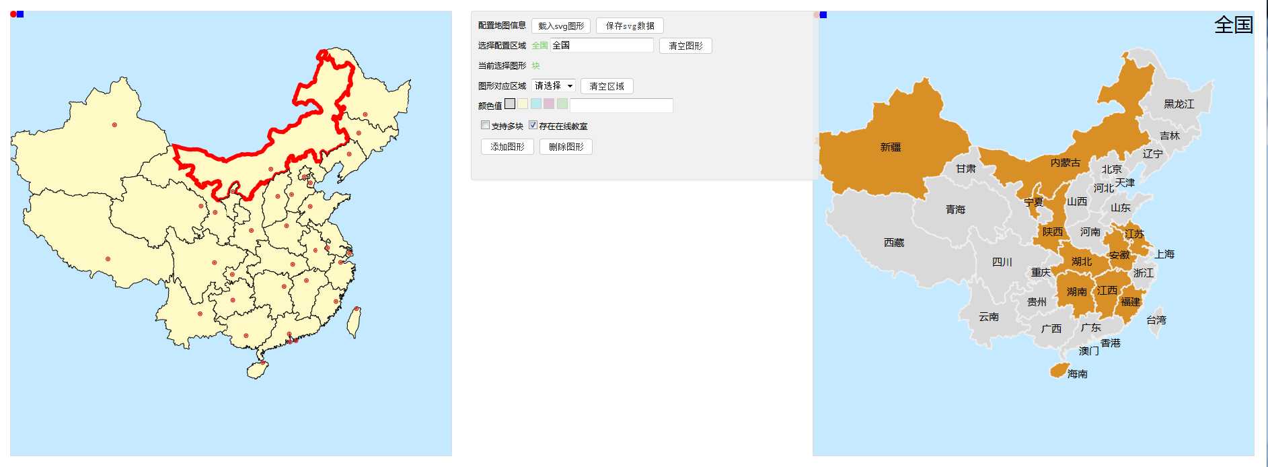Select 浙江 on the right map
Screen dimensions: 1268x467
pos(1144,273)
